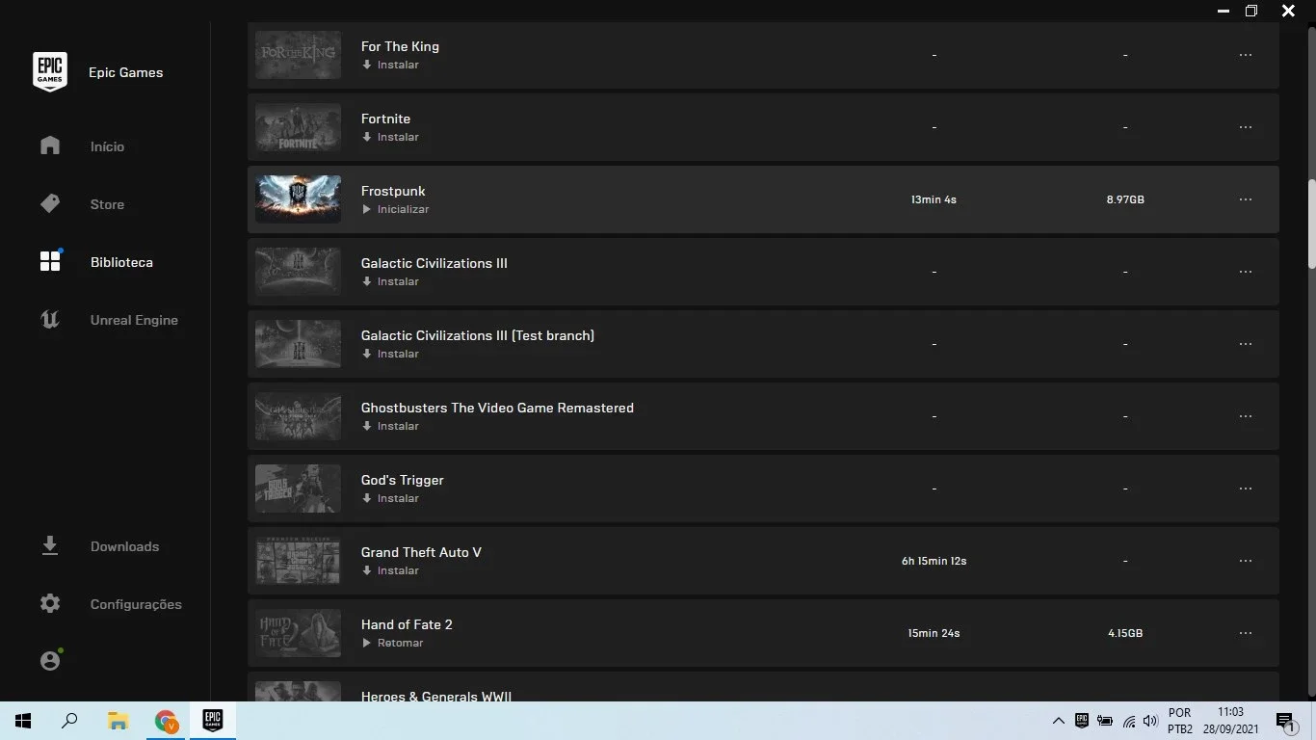Image resolution: width=1316 pixels, height=740 pixels.
Task: Click the Windows Start button
Action: pyautogui.click(x=23, y=721)
